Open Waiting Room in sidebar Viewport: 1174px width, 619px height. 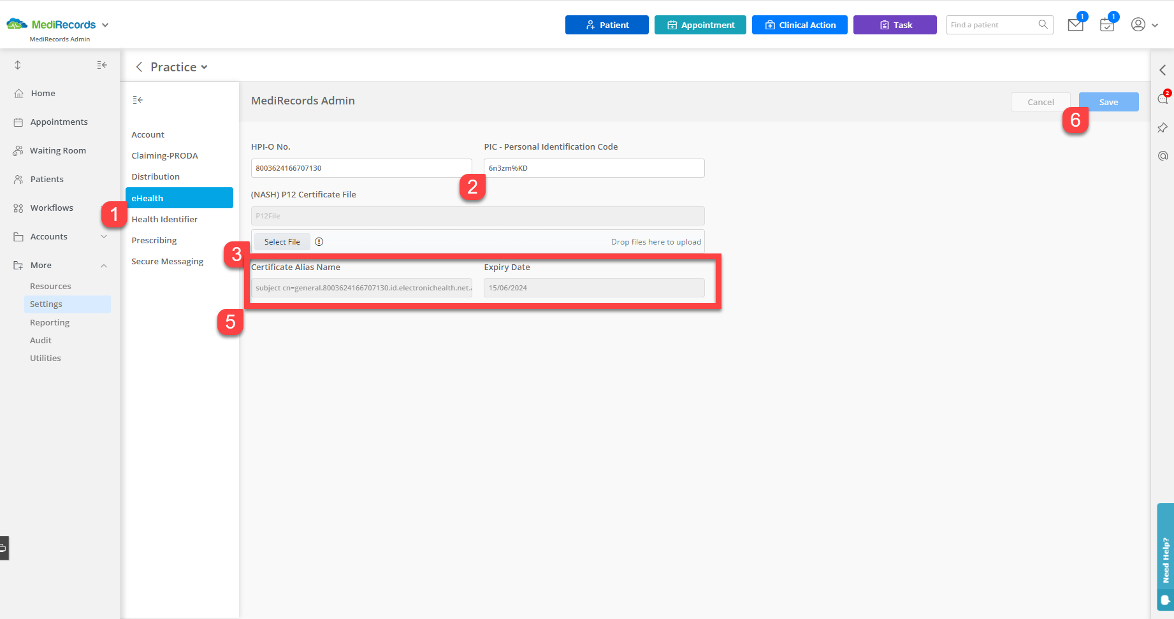coord(58,150)
